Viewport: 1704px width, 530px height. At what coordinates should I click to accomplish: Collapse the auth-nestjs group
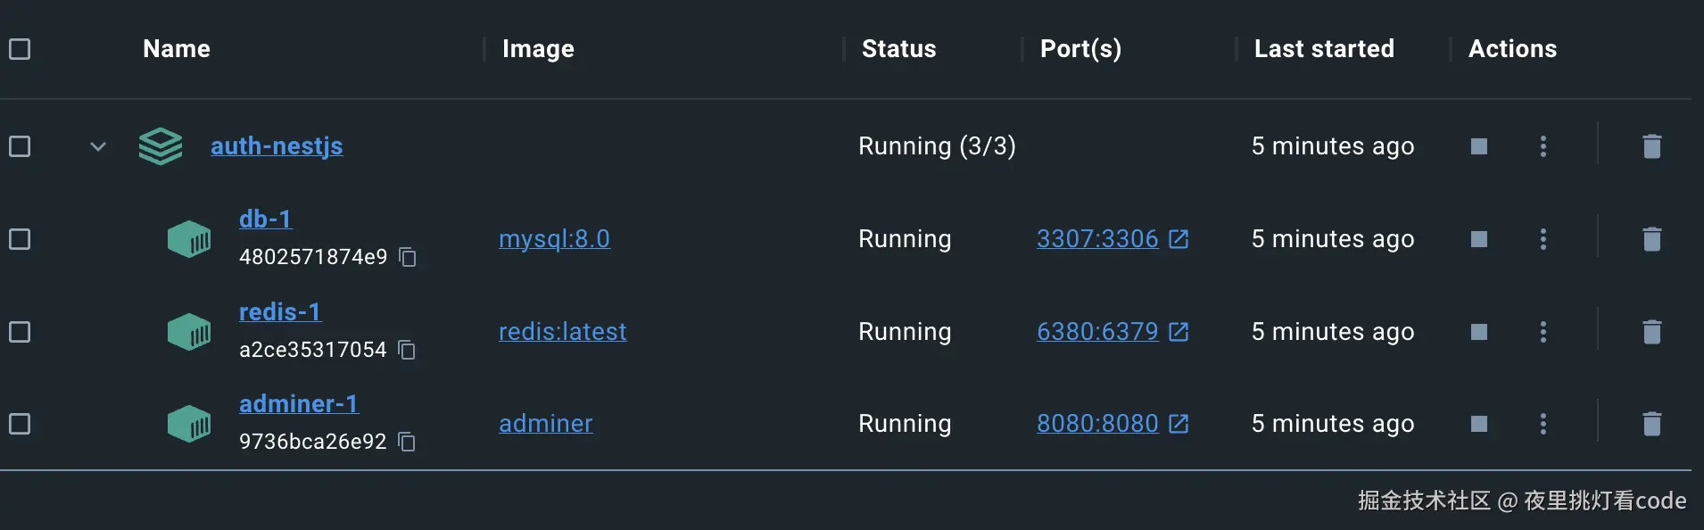click(98, 146)
